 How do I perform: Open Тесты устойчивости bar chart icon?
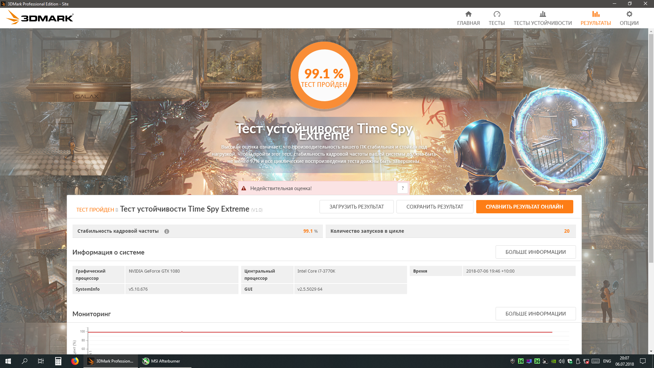click(543, 14)
